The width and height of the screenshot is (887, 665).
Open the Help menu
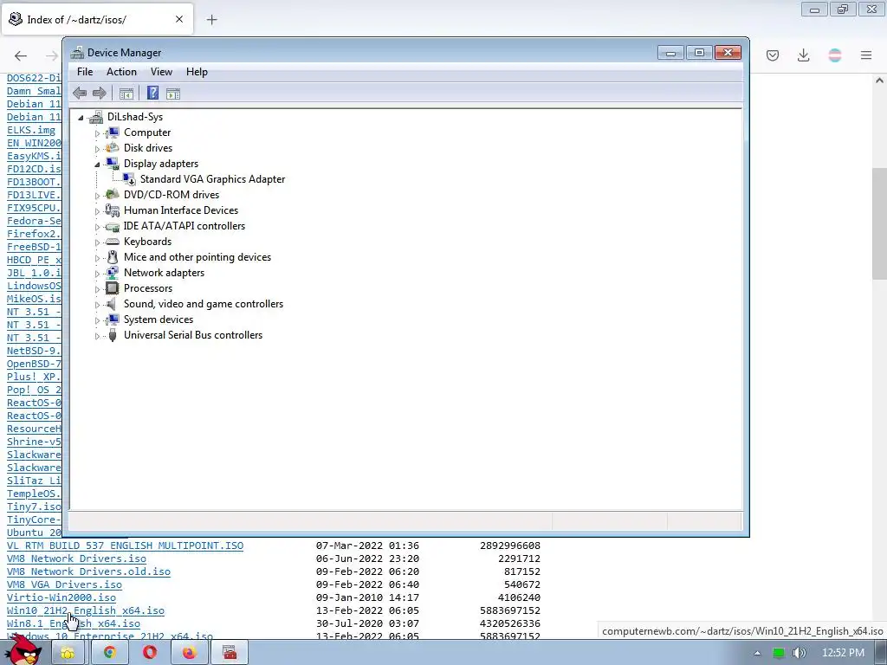[197, 72]
